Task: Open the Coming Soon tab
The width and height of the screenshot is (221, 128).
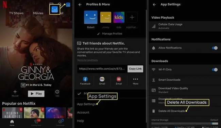Action: point(36,123)
